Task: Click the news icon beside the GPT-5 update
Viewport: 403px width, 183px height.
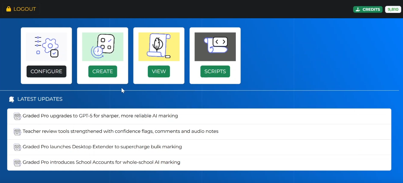Action: point(17,116)
